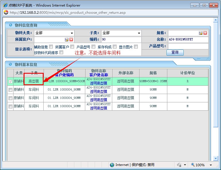221x170 pixels.
Task: Click the vertical scrollbar down arrow
Action: pyautogui.click(x=216, y=158)
